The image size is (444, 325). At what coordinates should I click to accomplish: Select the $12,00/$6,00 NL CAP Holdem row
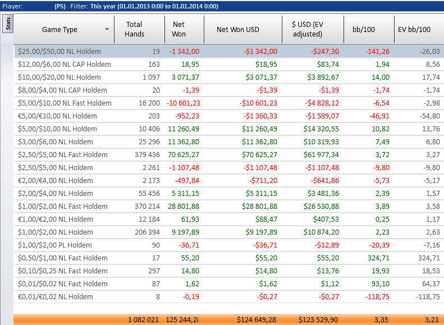pyautogui.click(x=229, y=65)
